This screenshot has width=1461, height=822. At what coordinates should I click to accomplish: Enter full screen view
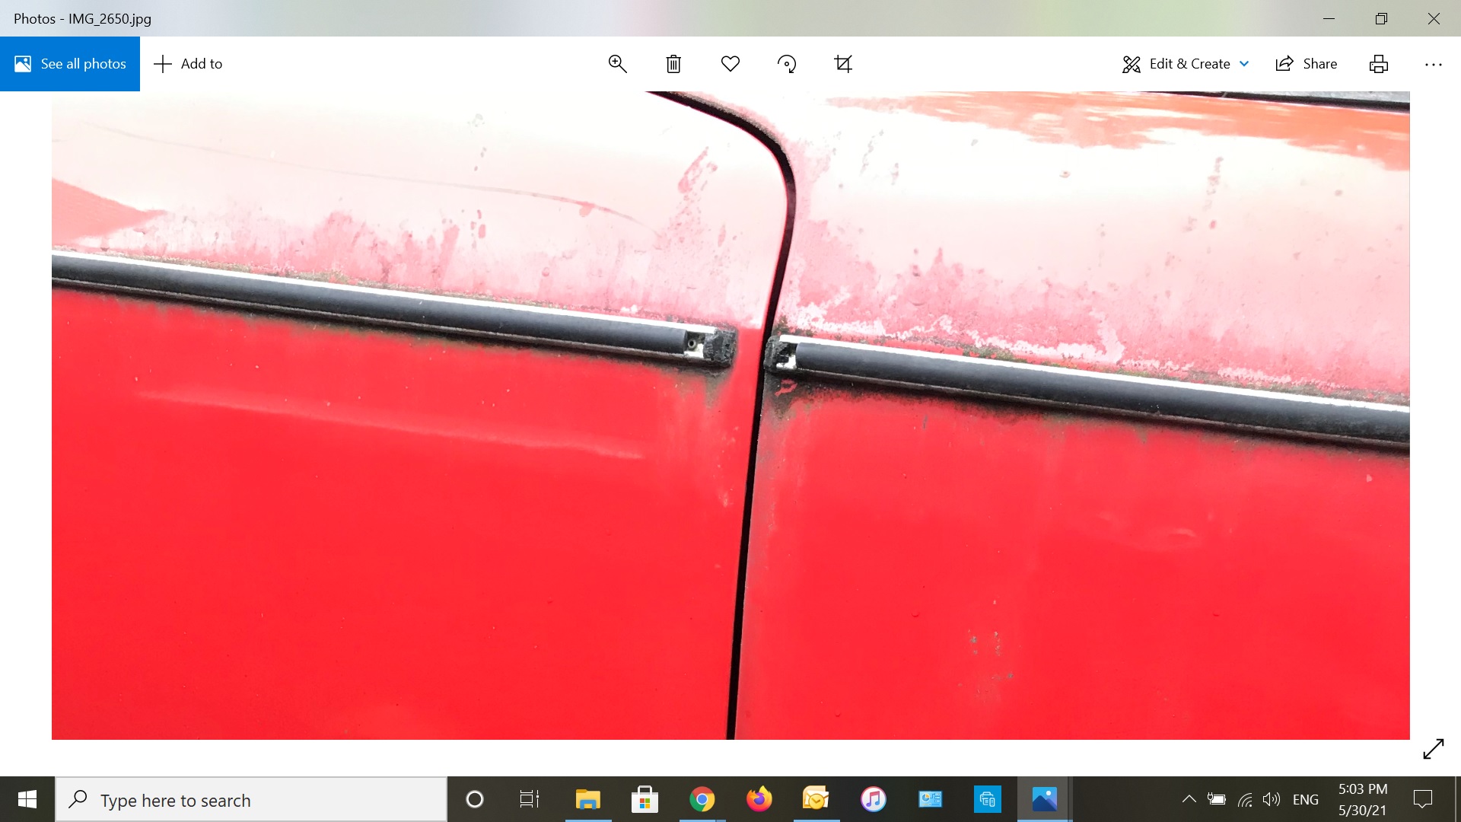click(x=1434, y=749)
